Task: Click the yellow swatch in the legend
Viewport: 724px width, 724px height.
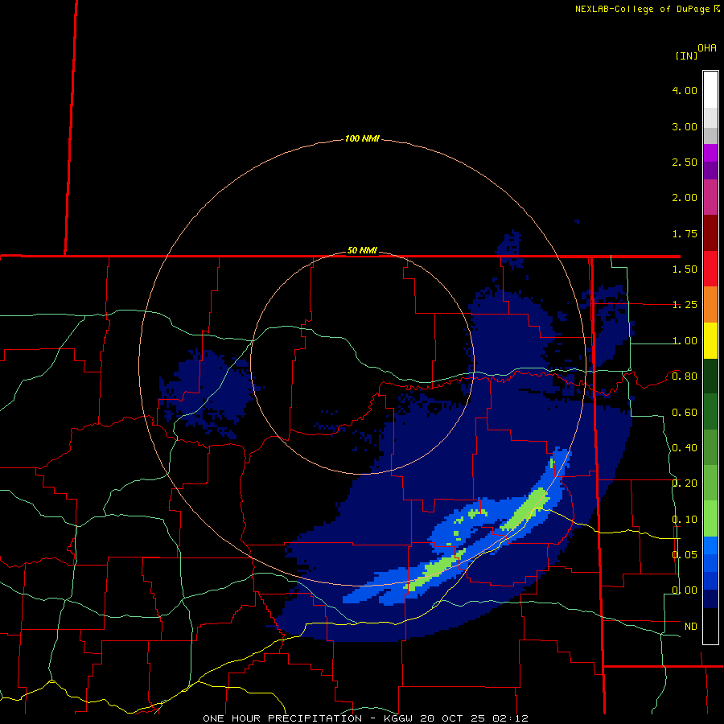Action: click(x=710, y=341)
